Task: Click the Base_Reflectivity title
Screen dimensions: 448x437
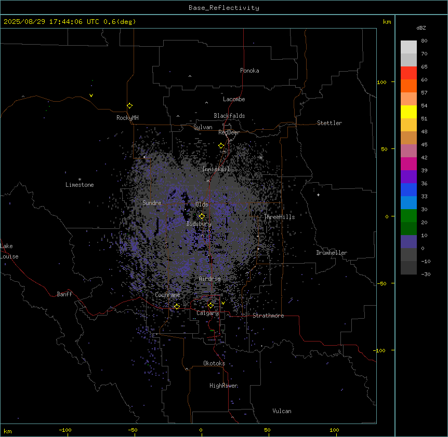Action: pos(224,8)
